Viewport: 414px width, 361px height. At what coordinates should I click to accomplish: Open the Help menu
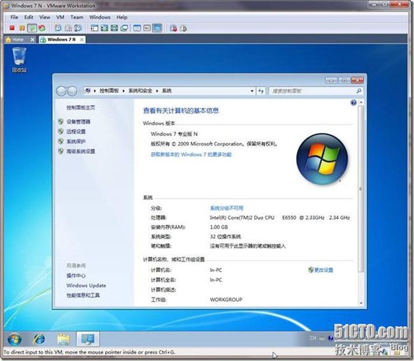point(122,17)
